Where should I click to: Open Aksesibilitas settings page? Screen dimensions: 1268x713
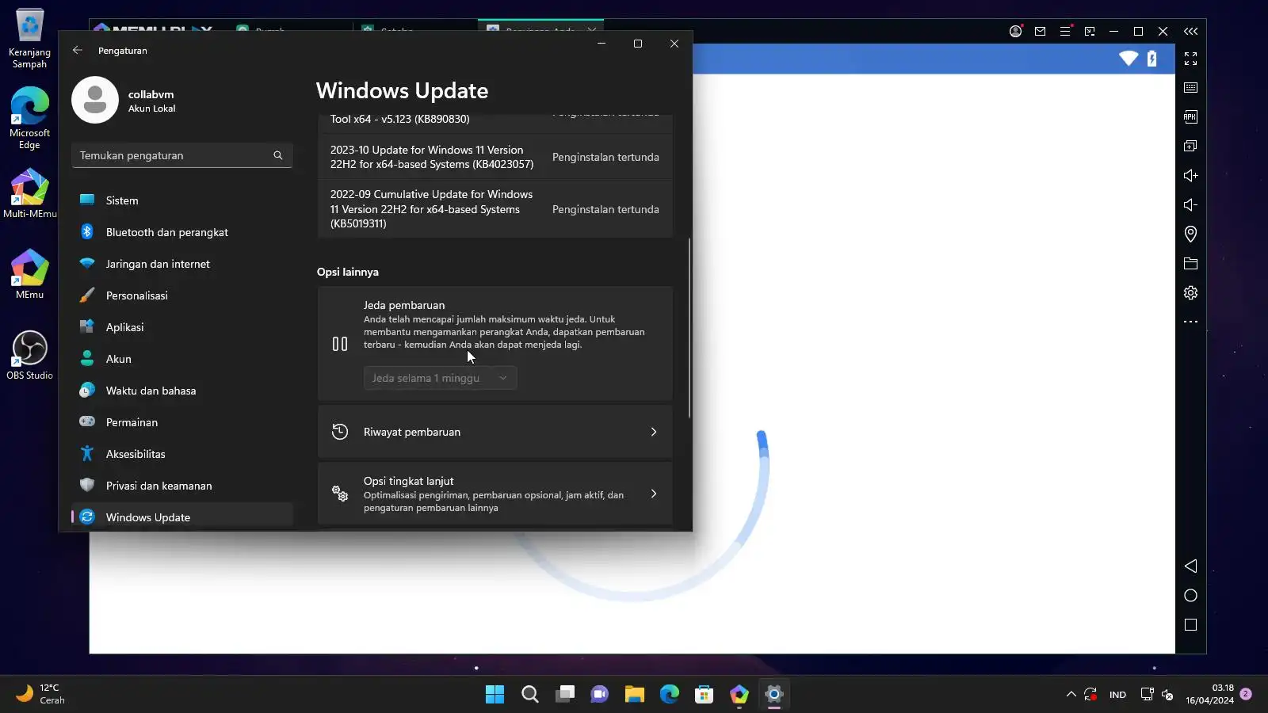[181, 454]
